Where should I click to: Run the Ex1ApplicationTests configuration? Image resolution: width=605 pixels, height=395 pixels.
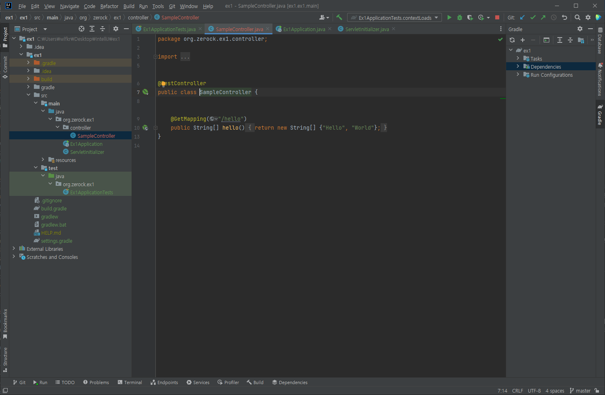tap(449, 17)
